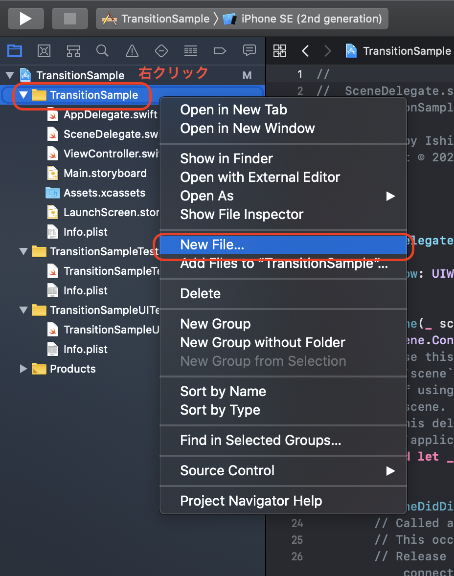454x576 pixels.
Task: Collapse the selected TransitionSample folder triangle
Action: click(23, 95)
